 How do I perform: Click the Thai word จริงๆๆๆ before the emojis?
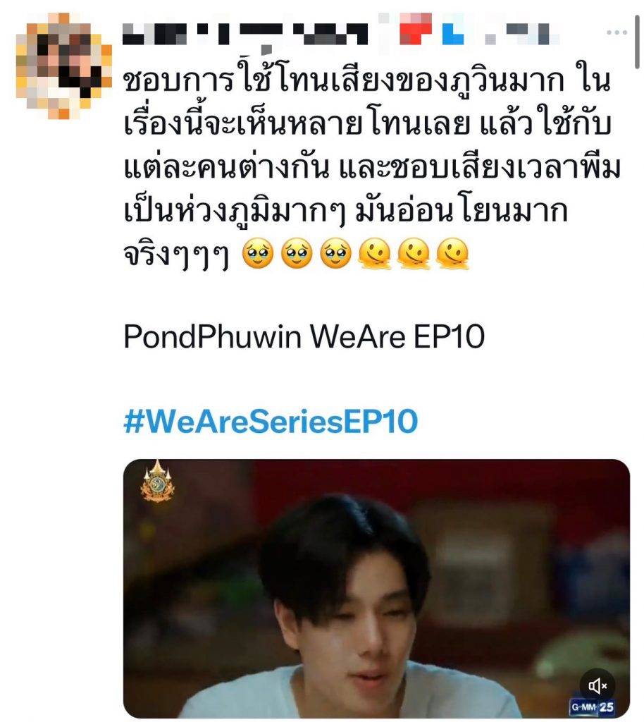tap(176, 255)
